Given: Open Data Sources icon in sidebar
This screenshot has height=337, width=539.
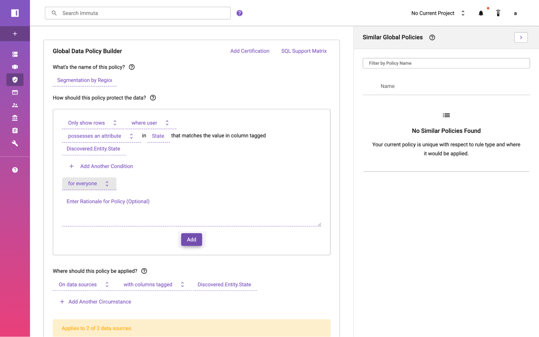Looking at the screenshot, I should tap(15, 54).
